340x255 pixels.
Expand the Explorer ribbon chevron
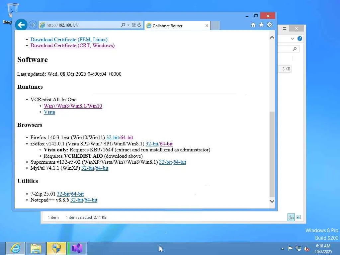click(x=292, y=39)
